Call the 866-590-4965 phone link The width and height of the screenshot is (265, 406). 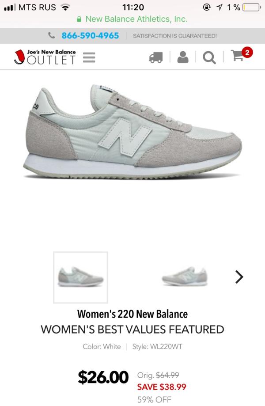tap(90, 35)
